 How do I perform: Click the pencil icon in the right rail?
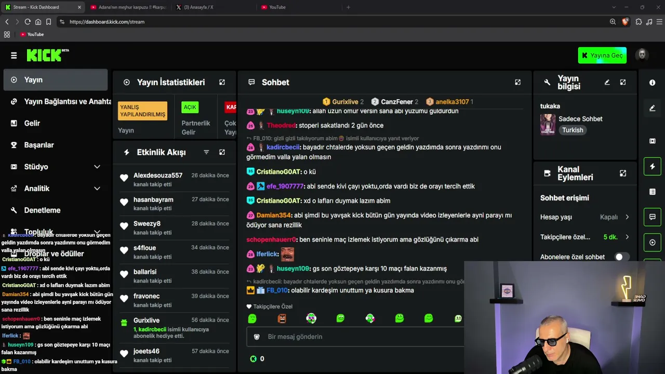click(x=653, y=108)
